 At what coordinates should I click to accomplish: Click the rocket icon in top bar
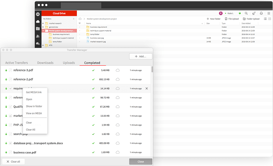254,13
